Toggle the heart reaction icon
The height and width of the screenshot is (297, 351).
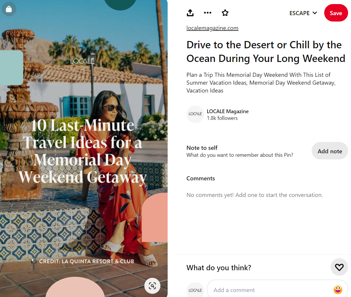pos(339,267)
